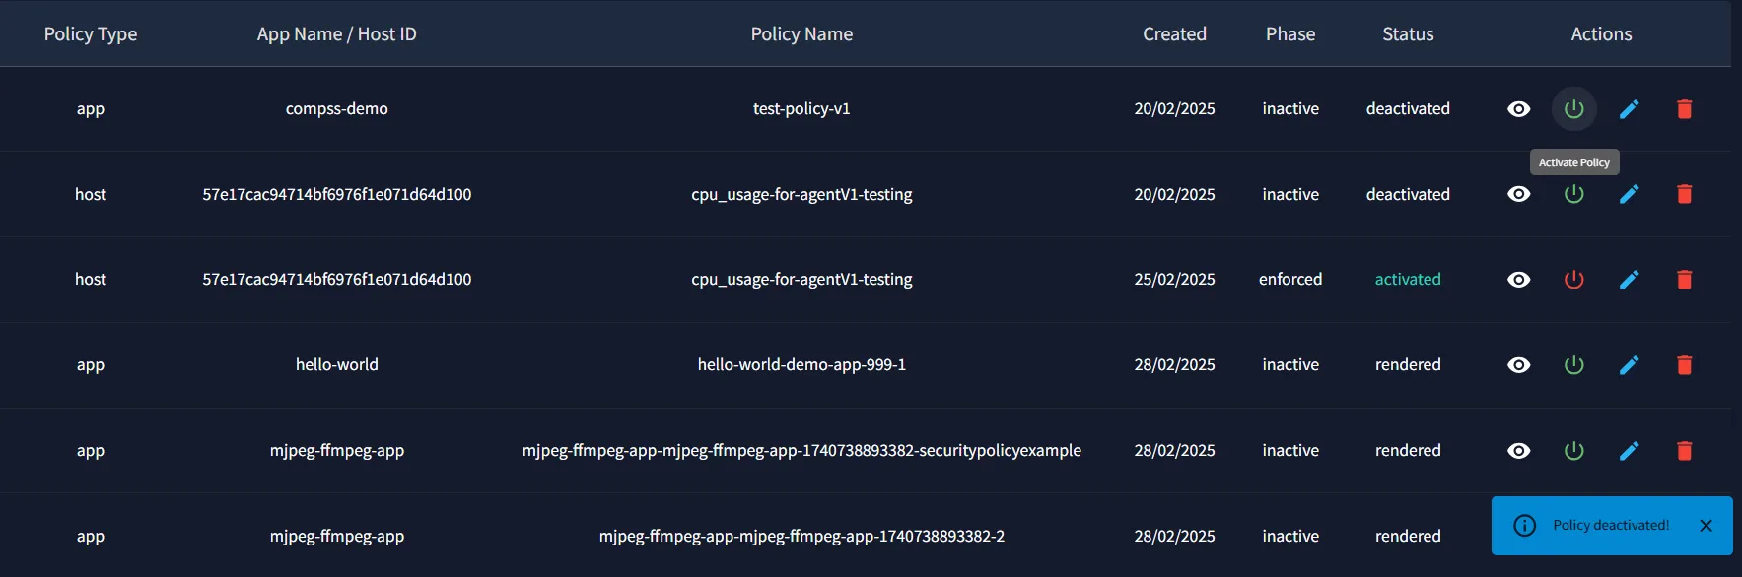1742x577 pixels.
Task: Click the App Name / Host ID header
Action: pyautogui.click(x=337, y=34)
